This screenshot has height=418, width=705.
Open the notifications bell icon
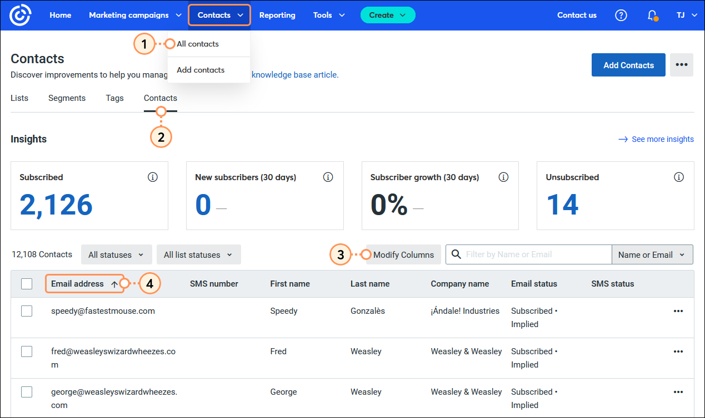tap(653, 15)
